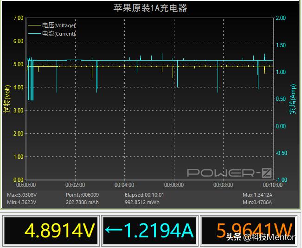302x248 pixels.
Task: Click the 4.00 voltage axis tick
Action: [18, 87]
